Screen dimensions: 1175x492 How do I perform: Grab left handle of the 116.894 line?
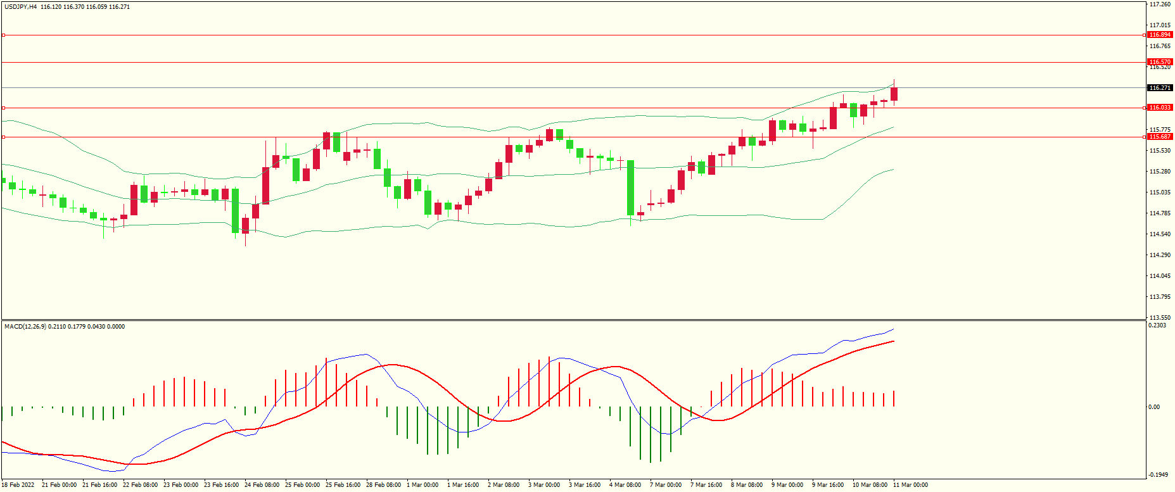[3, 35]
